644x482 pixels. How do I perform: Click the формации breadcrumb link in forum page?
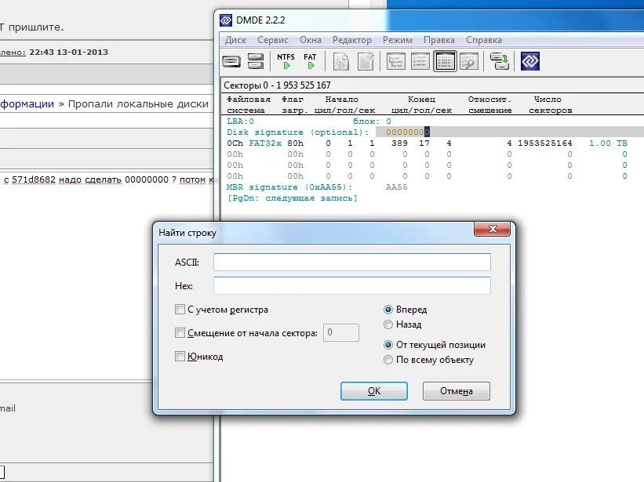pyautogui.click(x=27, y=103)
